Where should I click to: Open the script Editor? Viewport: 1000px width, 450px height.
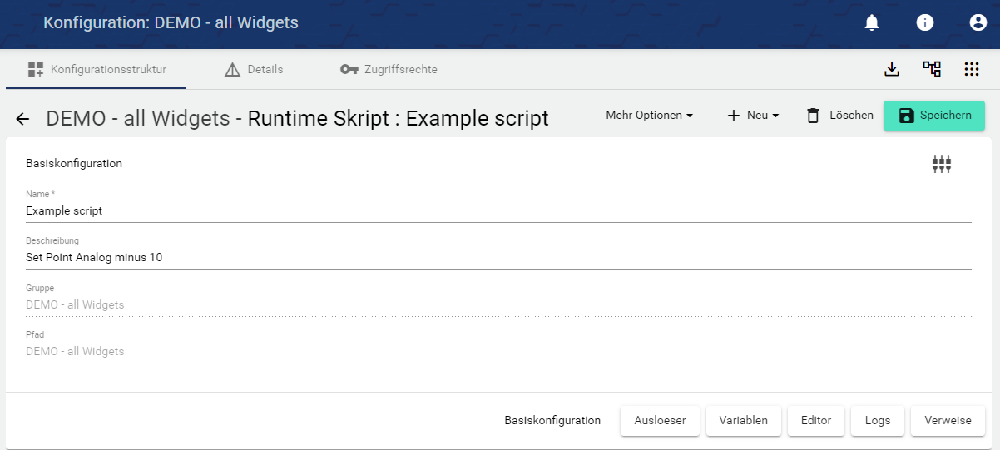815,421
